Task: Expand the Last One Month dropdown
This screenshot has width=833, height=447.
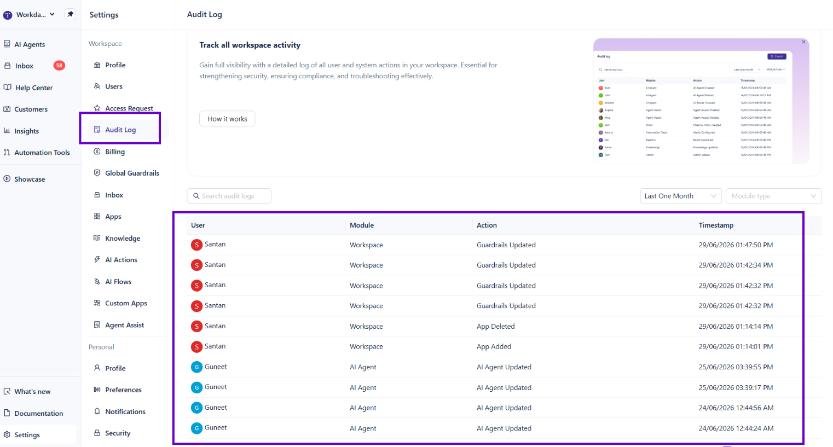Action: tap(681, 196)
